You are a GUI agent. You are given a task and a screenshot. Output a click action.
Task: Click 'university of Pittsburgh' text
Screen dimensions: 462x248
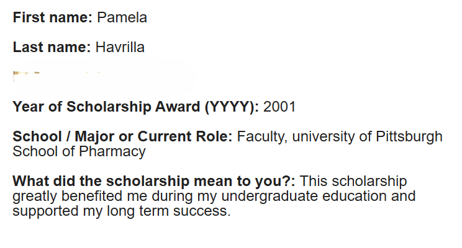[x=368, y=136]
